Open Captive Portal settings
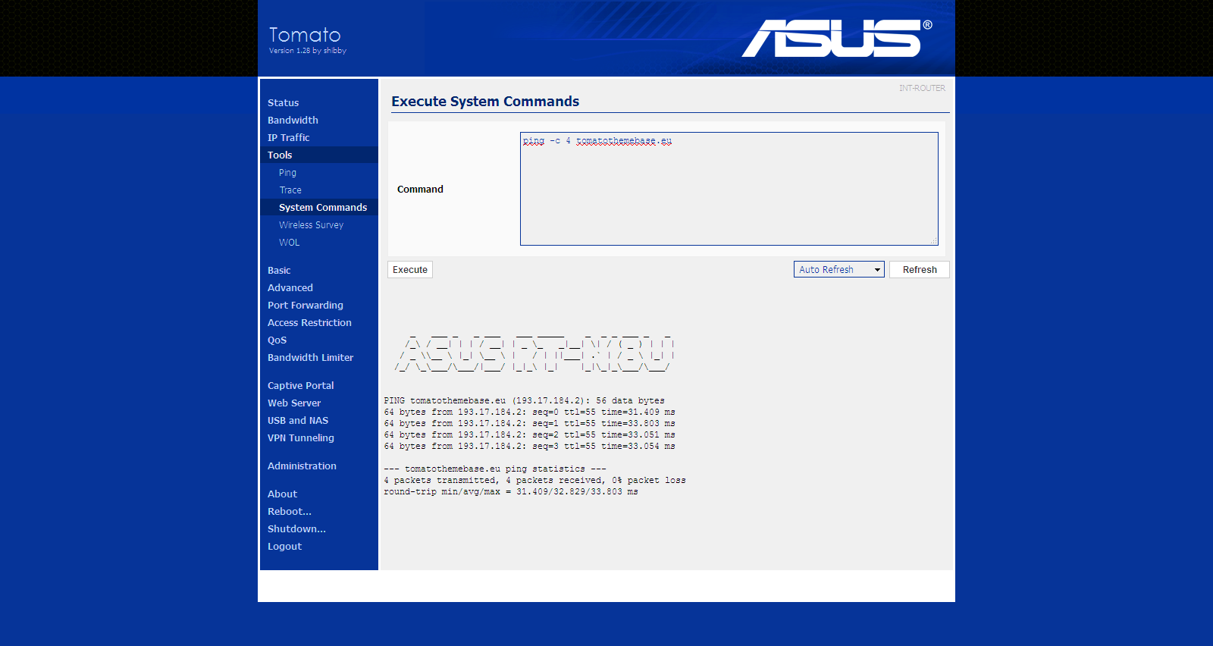Viewport: 1213px width, 646px height. pyautogui.click(x=300, y=385)
